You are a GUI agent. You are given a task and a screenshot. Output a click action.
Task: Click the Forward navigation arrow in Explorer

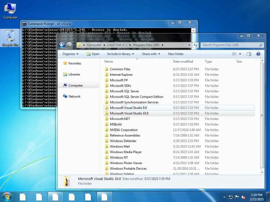point(69,45)
